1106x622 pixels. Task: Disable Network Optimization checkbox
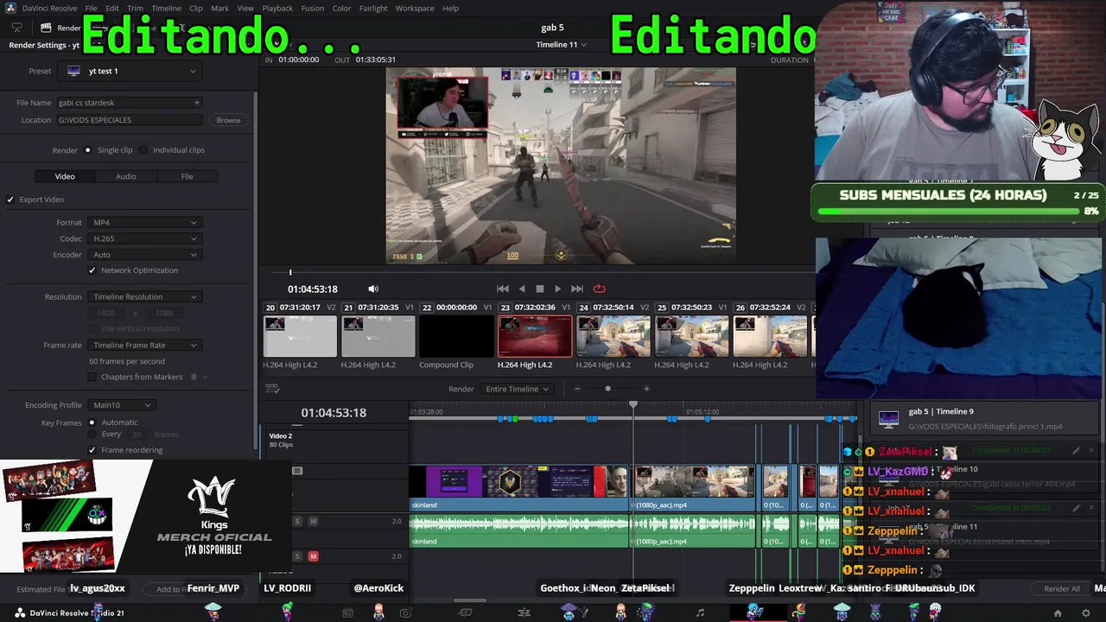pos(92,270)
